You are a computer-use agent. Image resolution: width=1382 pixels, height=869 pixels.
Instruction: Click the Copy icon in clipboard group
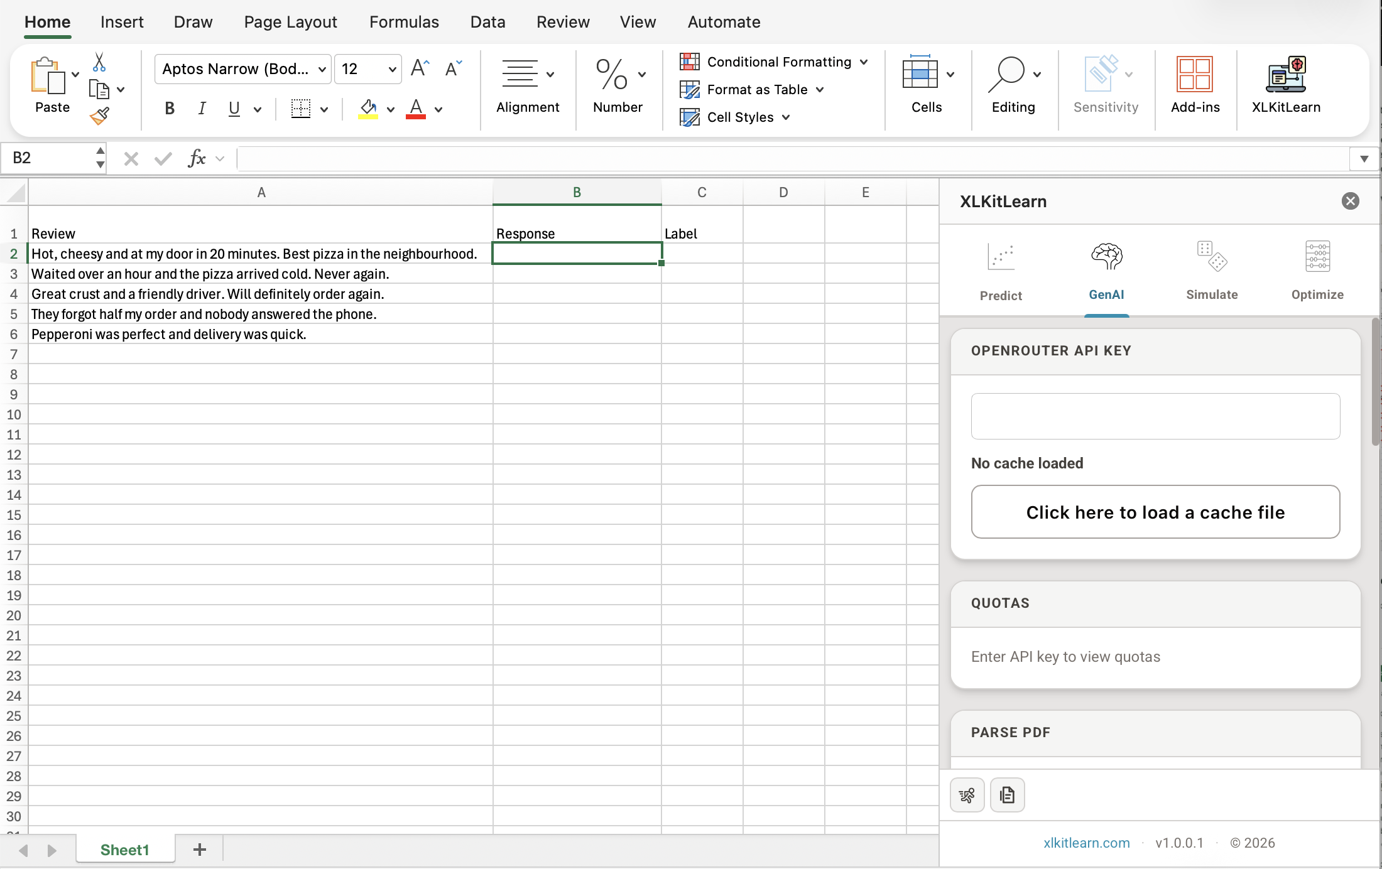99,90
